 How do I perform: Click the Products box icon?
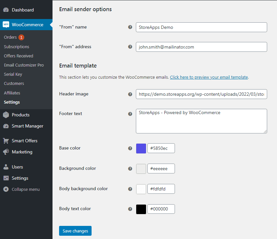(6, 115)
